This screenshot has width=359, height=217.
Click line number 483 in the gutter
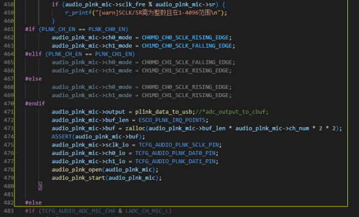tap(9, 211)
